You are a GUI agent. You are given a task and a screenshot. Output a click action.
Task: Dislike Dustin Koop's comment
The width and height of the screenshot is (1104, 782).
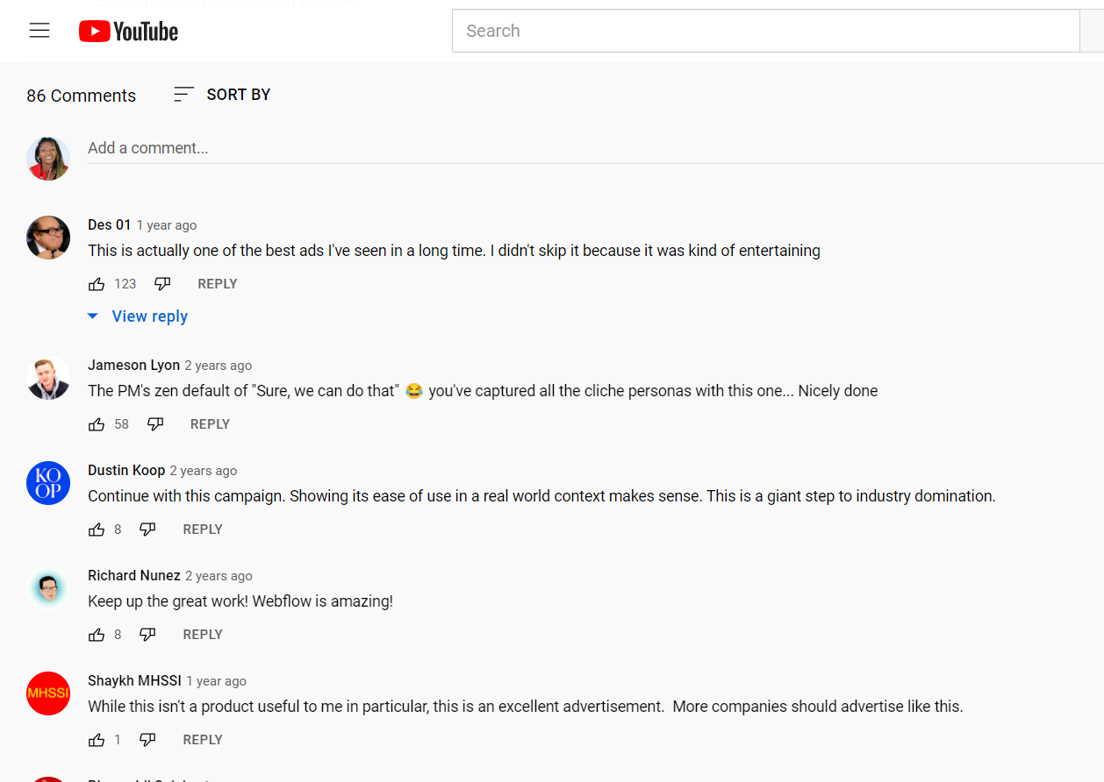(x=147, y=530)
